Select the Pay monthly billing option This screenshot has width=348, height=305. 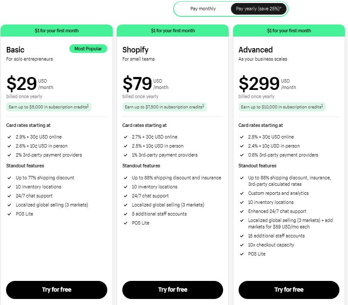coord(203,8)
